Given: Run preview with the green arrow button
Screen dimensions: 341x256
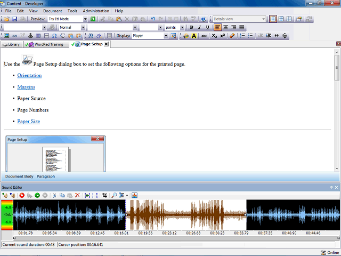Looking at the screenshot, I should [93, 19].
